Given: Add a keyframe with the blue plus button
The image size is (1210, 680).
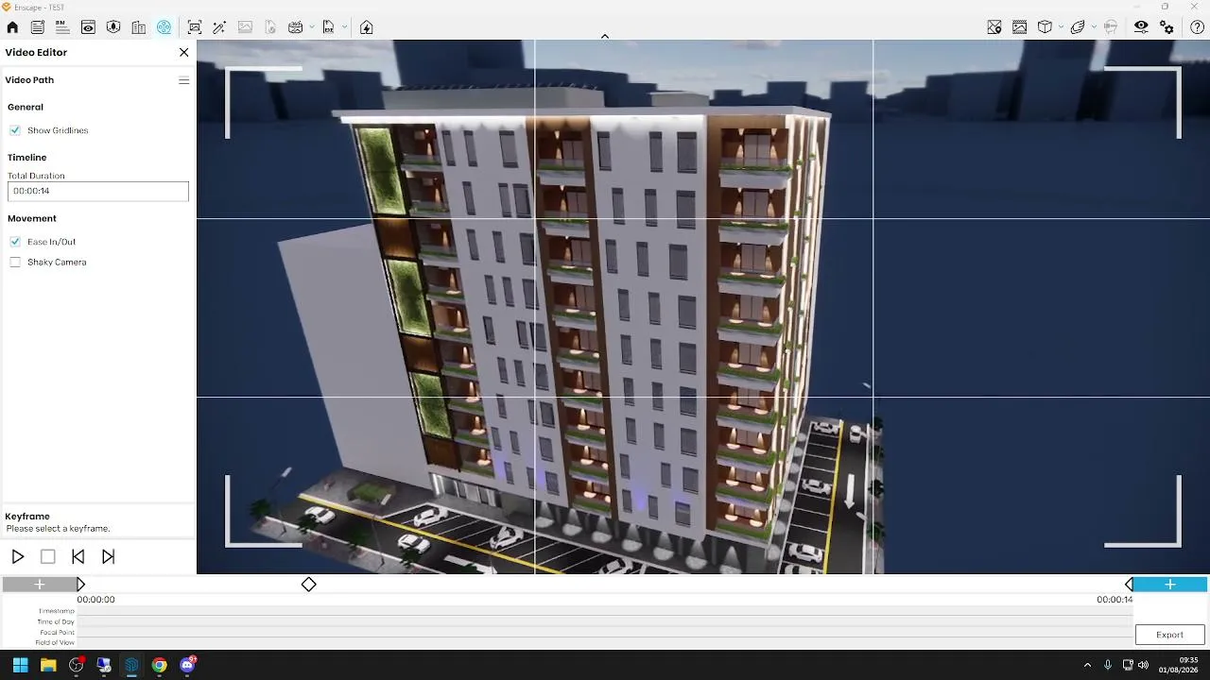Looking at the screenshot, I should pyautogui.click(x=1170, y=585).
